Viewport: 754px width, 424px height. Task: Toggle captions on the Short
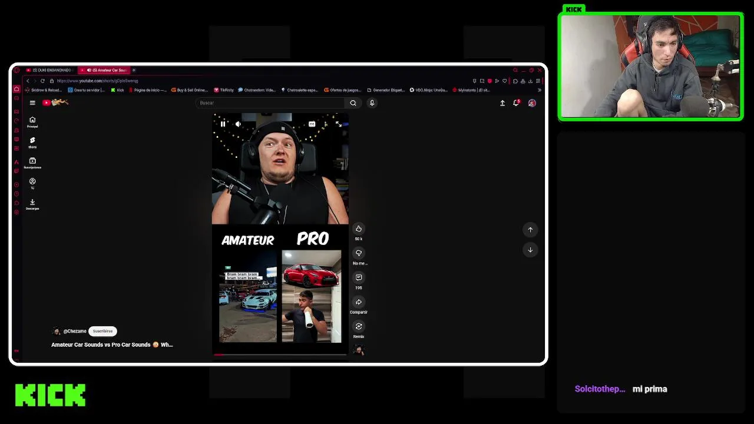click(x=312, y=124)
